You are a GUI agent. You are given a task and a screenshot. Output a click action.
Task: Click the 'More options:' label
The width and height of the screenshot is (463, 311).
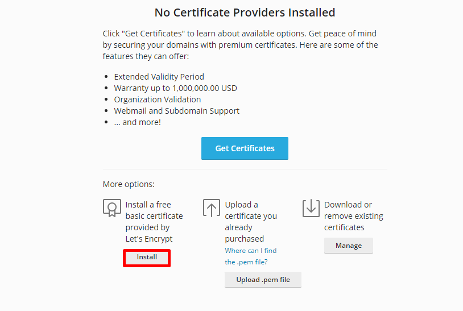click(129, 184)
